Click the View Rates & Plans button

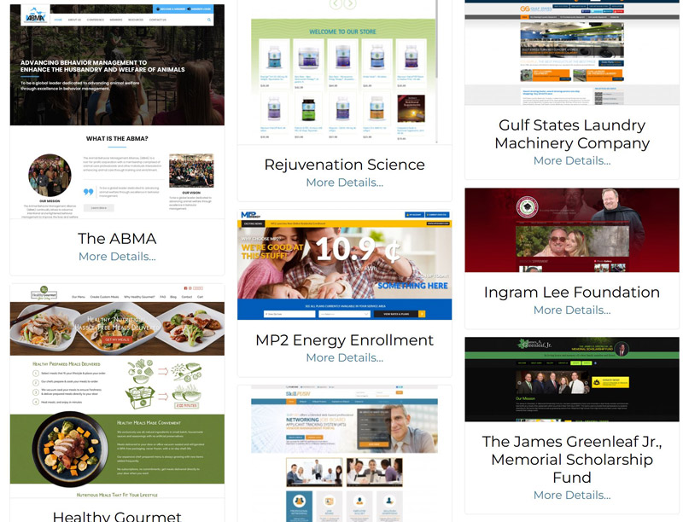pos(395,314)
